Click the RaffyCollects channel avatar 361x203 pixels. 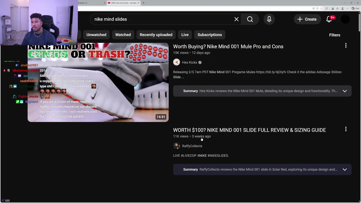tap(177, 146)
